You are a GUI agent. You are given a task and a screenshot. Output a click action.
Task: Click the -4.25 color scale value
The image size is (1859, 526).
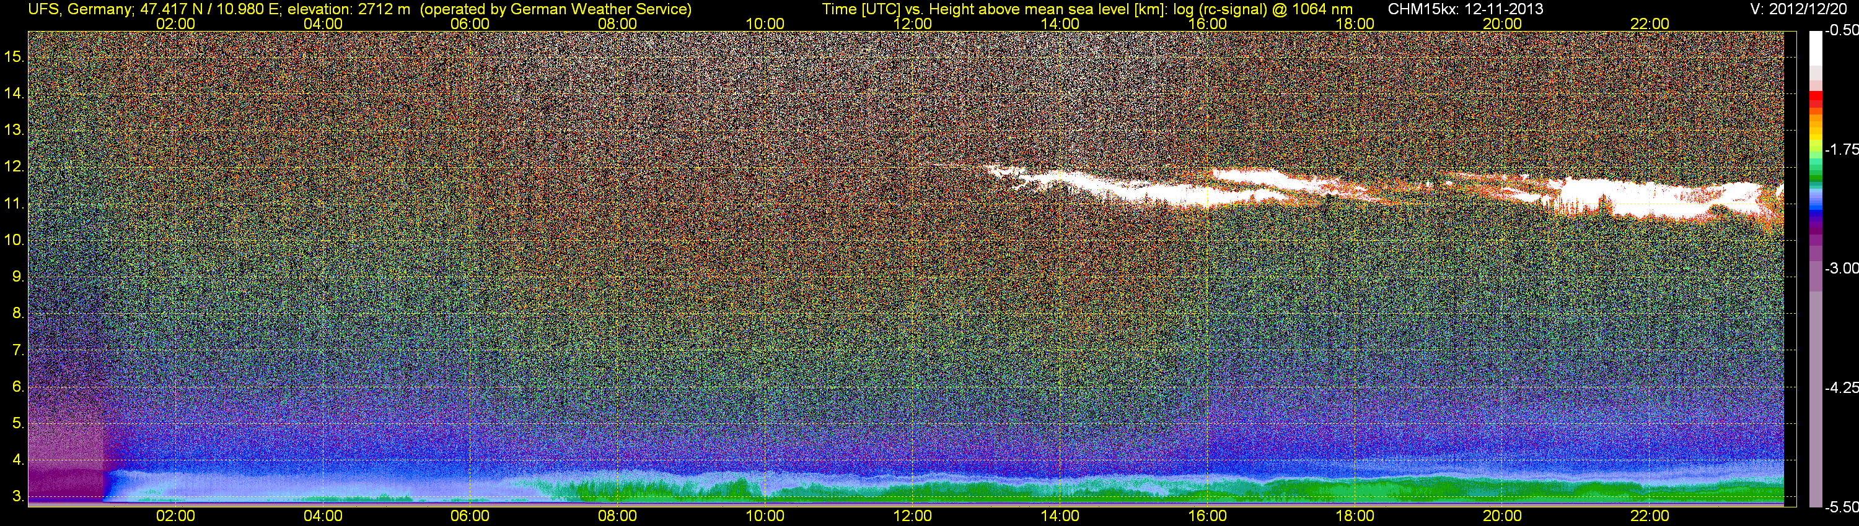pos(1841,387)
